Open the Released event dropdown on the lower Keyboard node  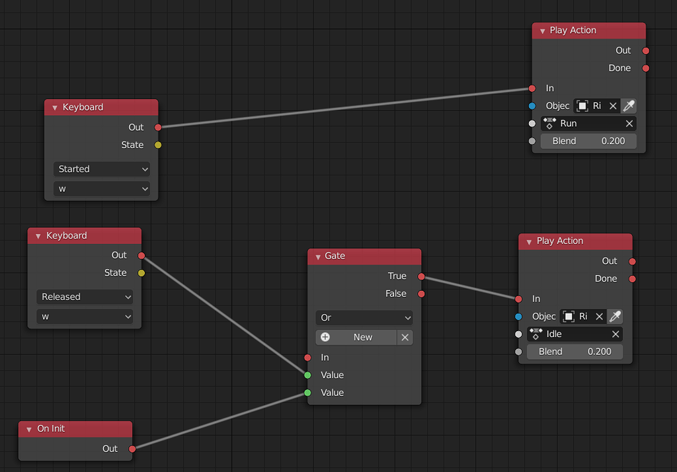[x=85, y=297]
